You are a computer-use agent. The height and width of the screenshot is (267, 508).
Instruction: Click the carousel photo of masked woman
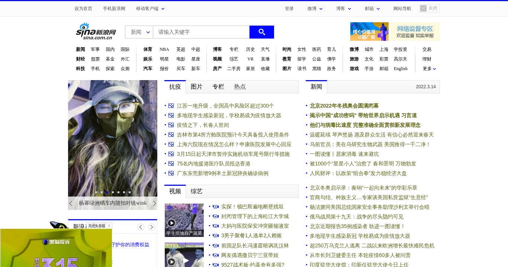point(113,138)
